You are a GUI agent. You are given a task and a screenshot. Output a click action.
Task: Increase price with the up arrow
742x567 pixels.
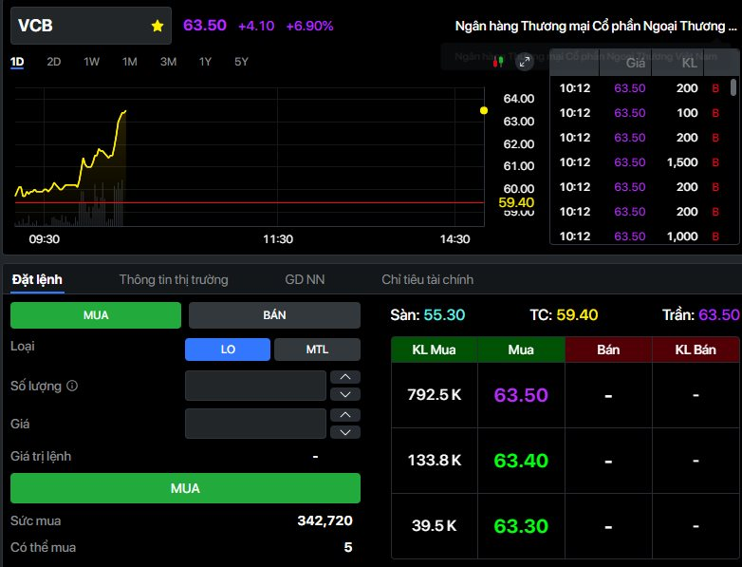tap(344, 415)
